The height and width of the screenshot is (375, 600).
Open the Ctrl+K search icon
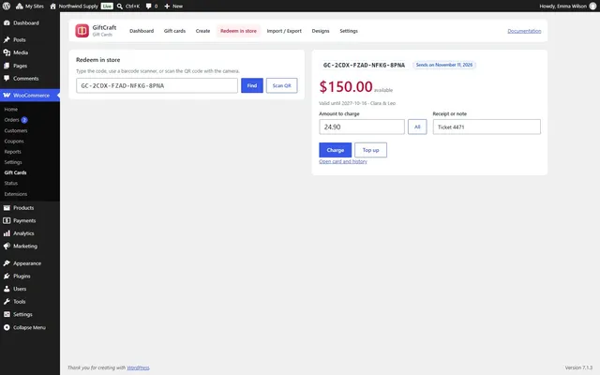[x=120, y=7]
